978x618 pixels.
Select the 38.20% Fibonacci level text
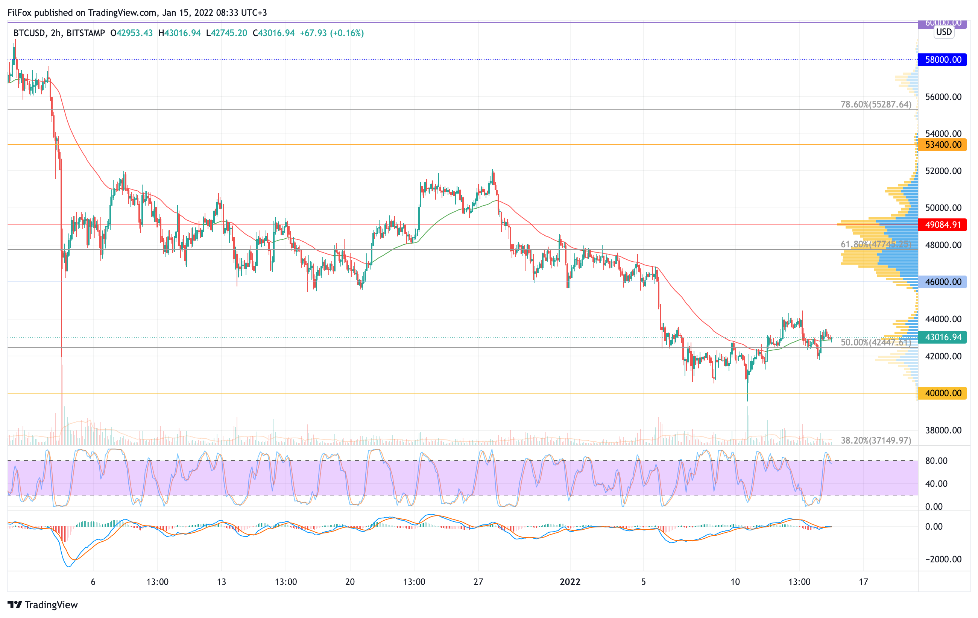[876, 440]
